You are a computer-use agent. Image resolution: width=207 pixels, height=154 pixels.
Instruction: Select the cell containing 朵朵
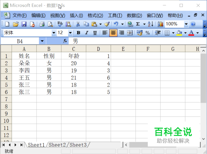pos(24,63)
